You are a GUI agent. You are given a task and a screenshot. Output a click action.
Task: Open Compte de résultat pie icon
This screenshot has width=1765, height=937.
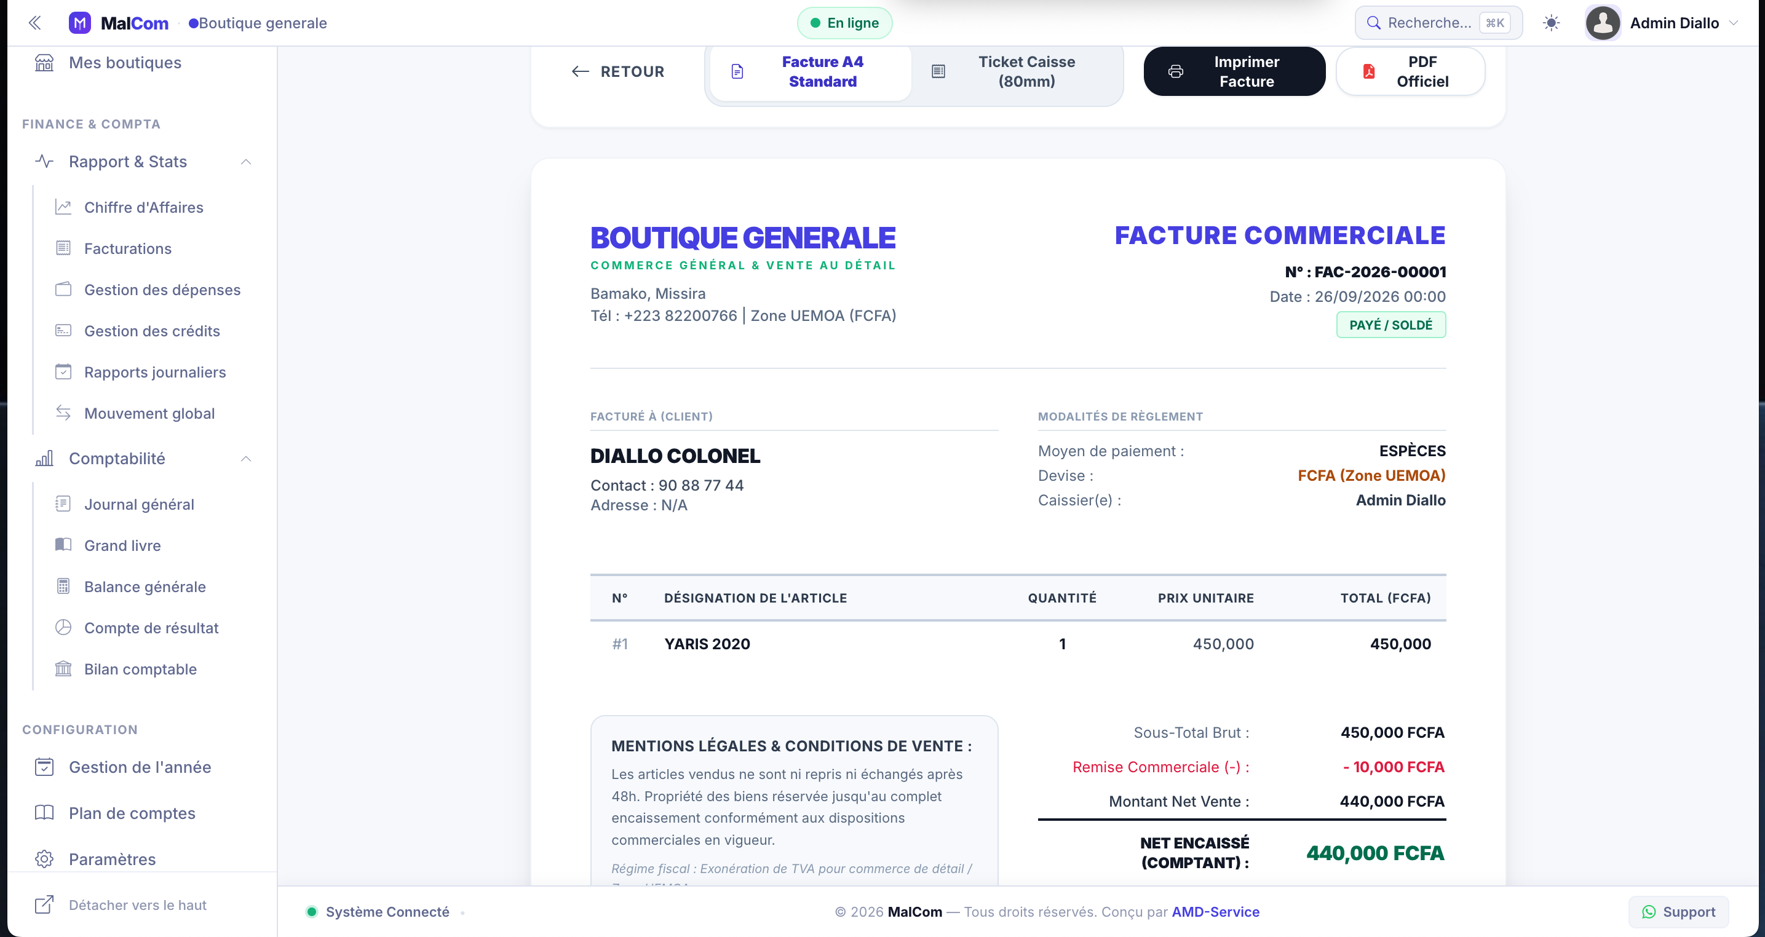[x=63, y=627]
